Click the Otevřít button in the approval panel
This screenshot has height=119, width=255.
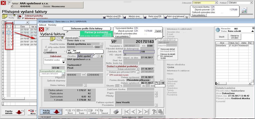pyautogui.click(x=222, y=37)
